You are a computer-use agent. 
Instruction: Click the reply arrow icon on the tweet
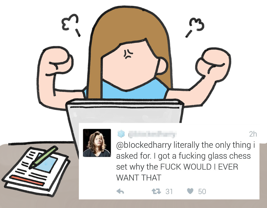click(x=120, y=192)
